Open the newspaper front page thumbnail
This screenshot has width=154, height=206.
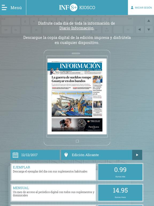77,96
